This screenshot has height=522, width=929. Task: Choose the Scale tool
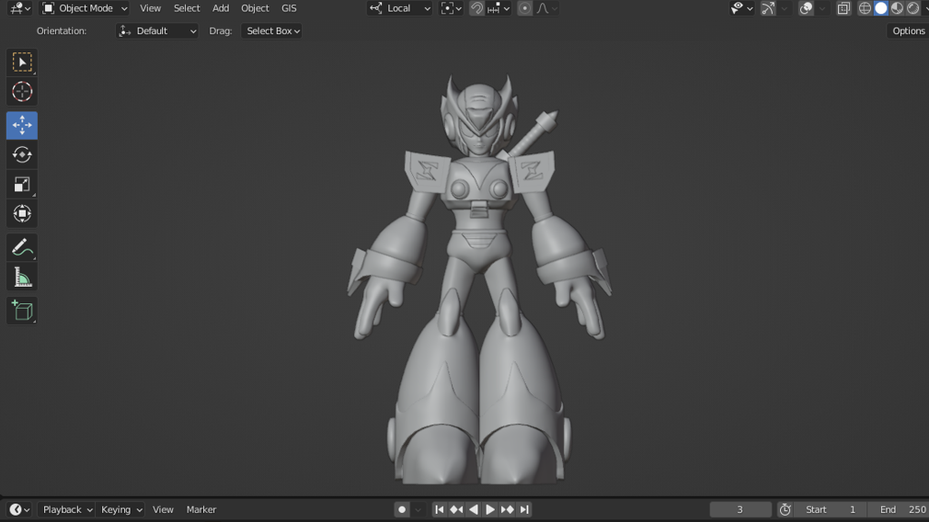pos(22,185)
